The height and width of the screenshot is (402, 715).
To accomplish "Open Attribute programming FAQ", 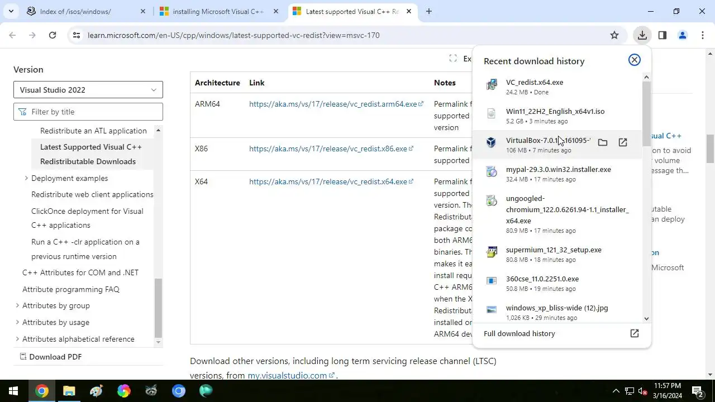I will point(71,289).
